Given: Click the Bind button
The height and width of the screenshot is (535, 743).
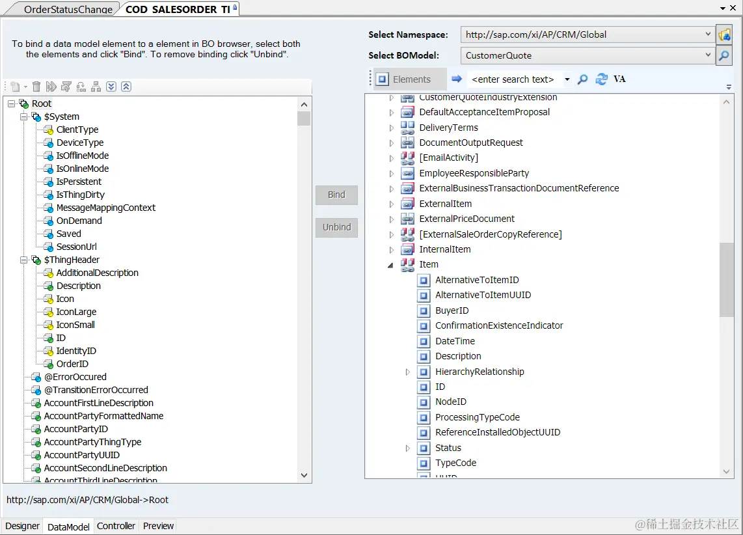Looking at the screenshot, I should (336, 195).
